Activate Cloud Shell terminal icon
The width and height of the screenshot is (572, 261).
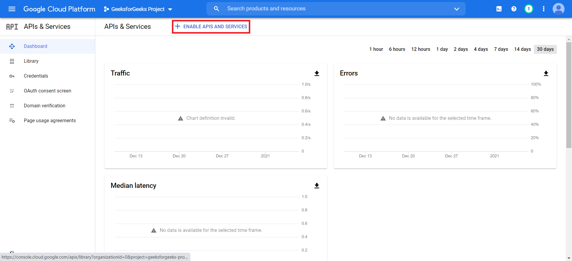(x=499, y=9)
